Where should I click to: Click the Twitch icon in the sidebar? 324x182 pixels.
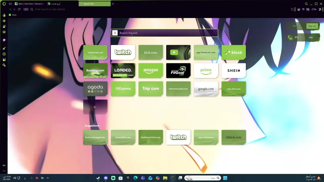pos(4,40)
